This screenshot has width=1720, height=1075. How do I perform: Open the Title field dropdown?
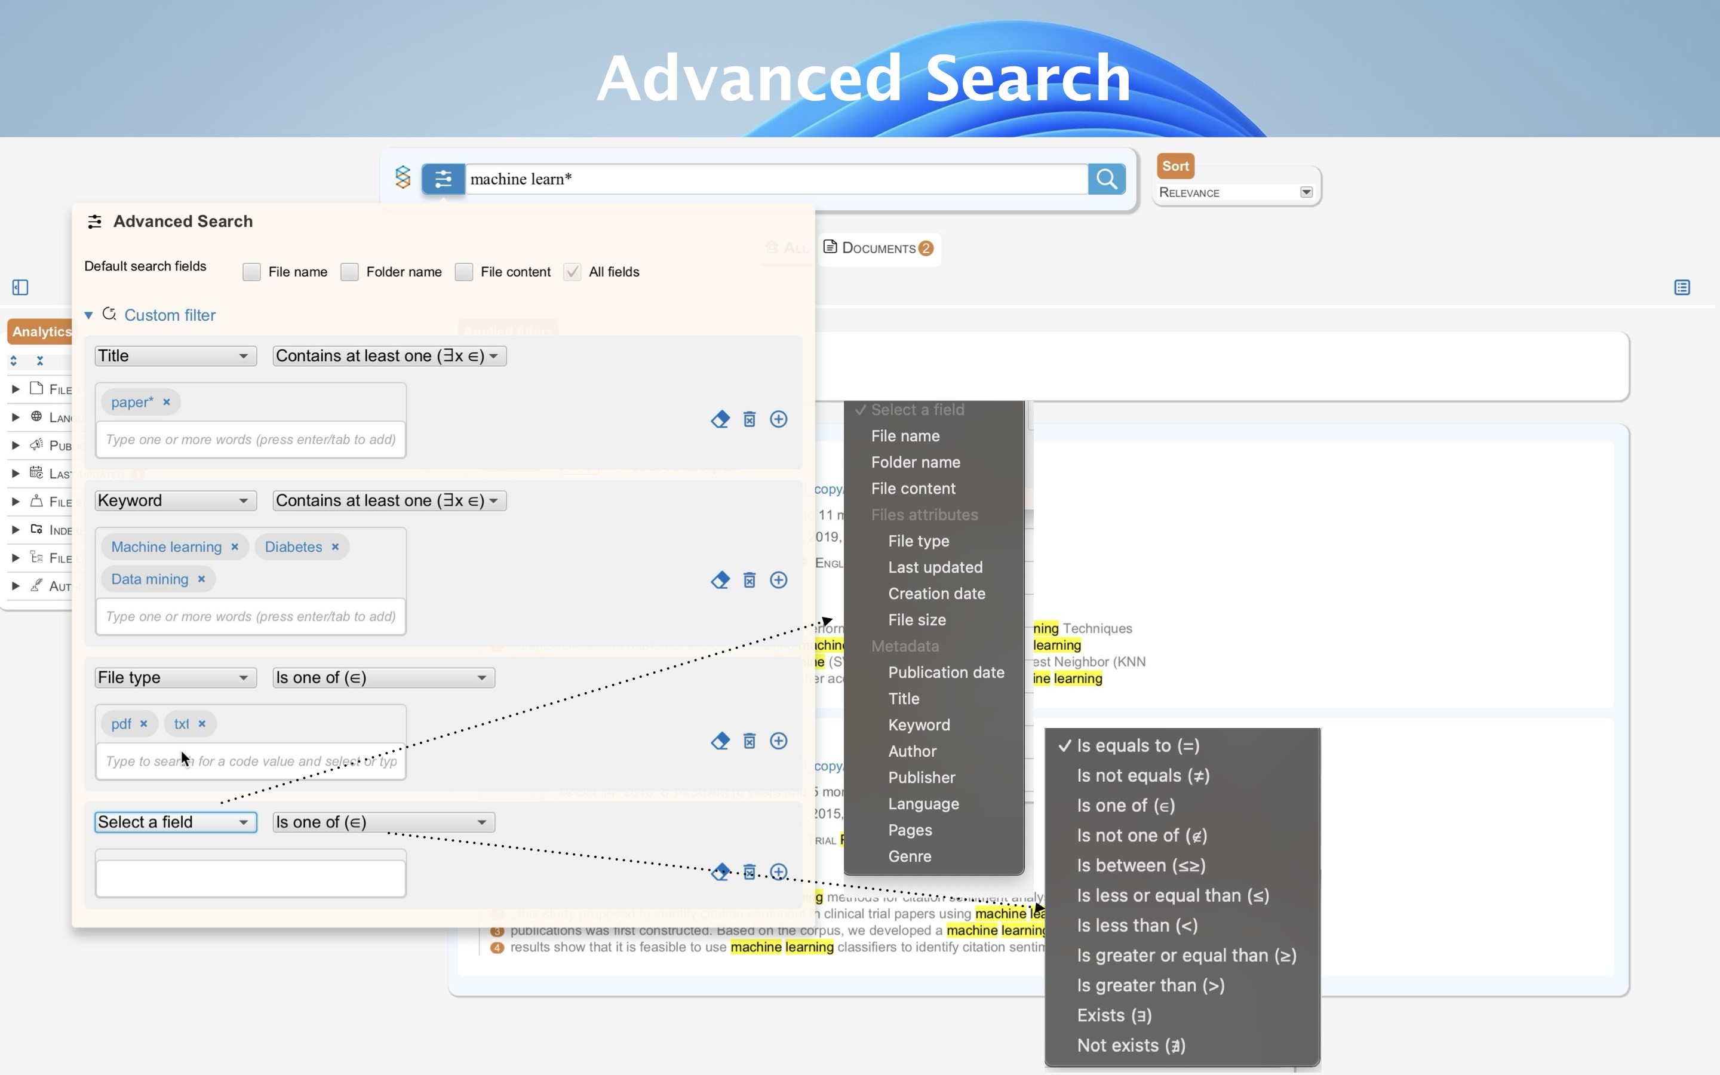[x=176, y=356]
